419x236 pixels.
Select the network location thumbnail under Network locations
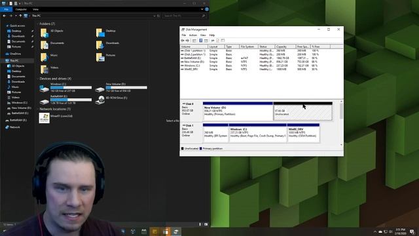click(45, 118)
